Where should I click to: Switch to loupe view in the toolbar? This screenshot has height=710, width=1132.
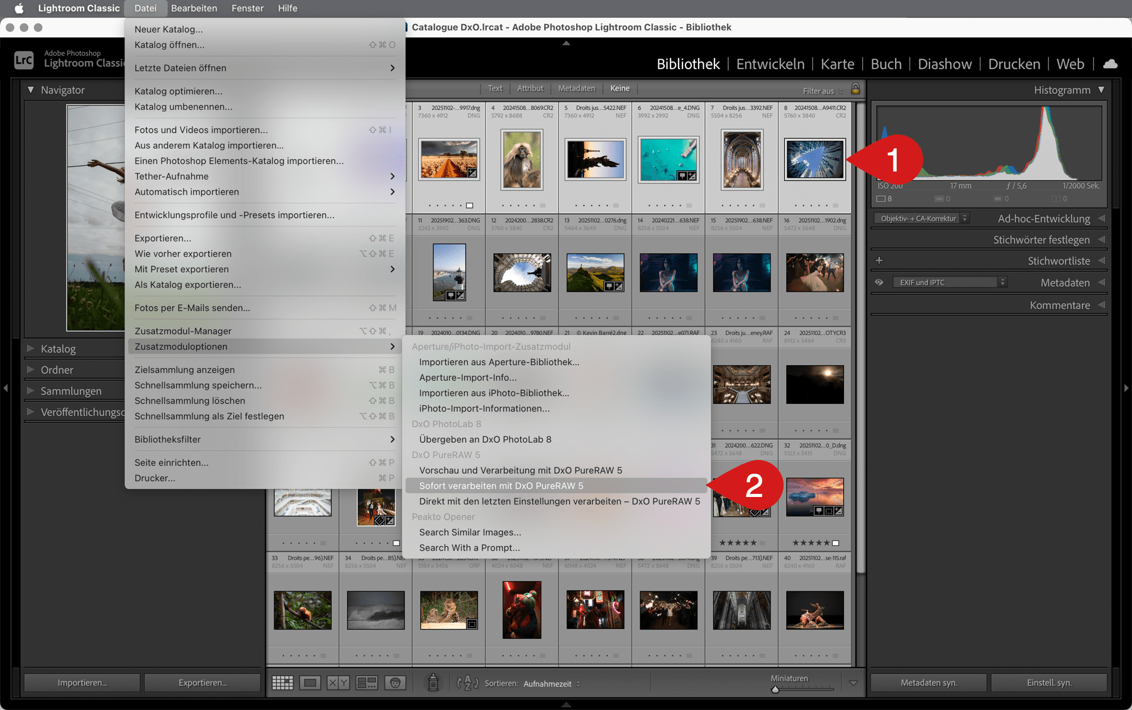tap(310, 683)
